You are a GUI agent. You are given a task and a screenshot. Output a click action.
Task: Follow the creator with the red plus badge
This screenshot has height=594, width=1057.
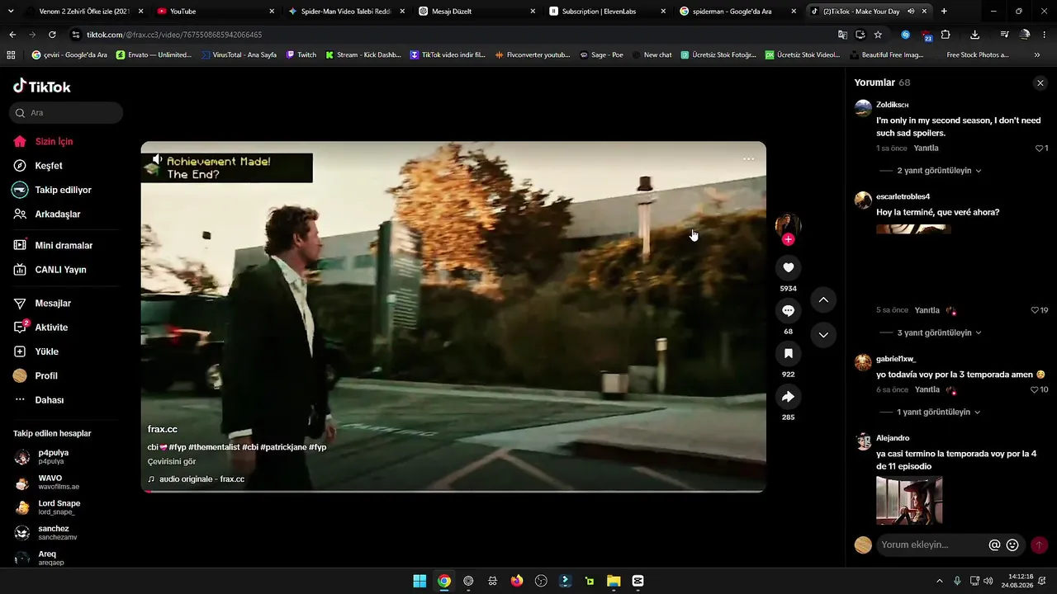click(x=788, y=239)
